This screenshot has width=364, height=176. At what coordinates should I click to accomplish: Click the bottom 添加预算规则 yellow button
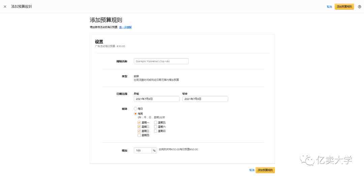(x=265, y=170)
